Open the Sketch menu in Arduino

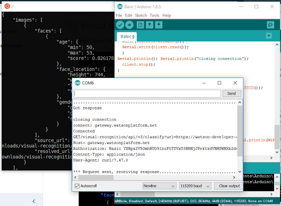click(x=141, y=15)
